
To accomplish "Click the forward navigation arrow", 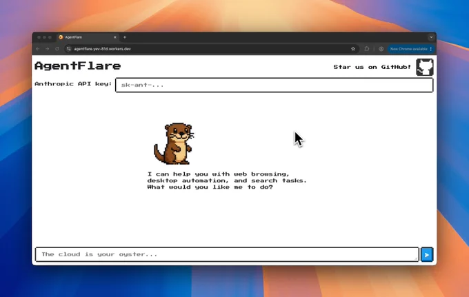I will click(x=48, y=49).
